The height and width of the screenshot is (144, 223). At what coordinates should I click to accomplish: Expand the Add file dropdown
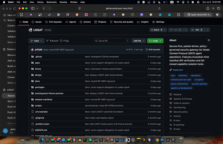pos(139,41)
